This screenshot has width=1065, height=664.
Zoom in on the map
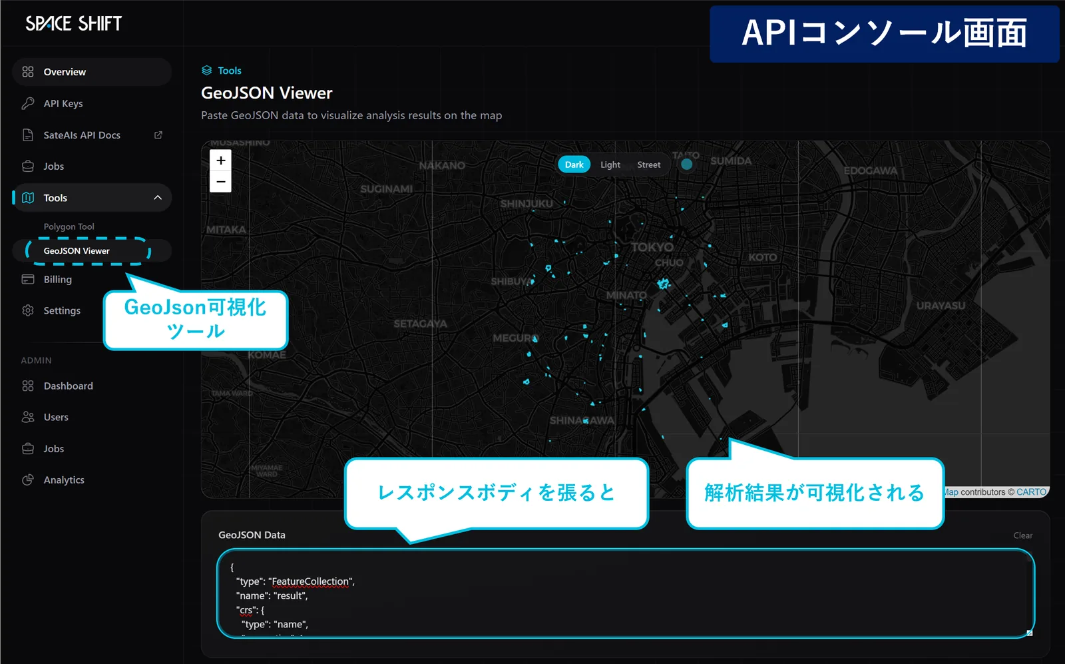tap(221, 161)
